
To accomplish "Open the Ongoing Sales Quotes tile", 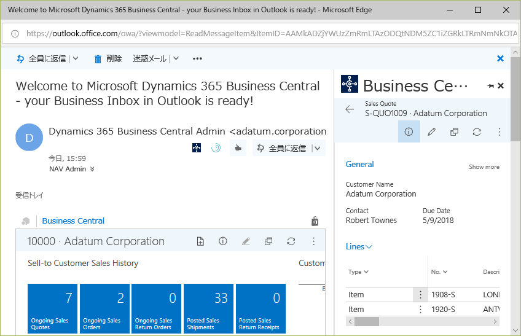I will click(52, 308).
